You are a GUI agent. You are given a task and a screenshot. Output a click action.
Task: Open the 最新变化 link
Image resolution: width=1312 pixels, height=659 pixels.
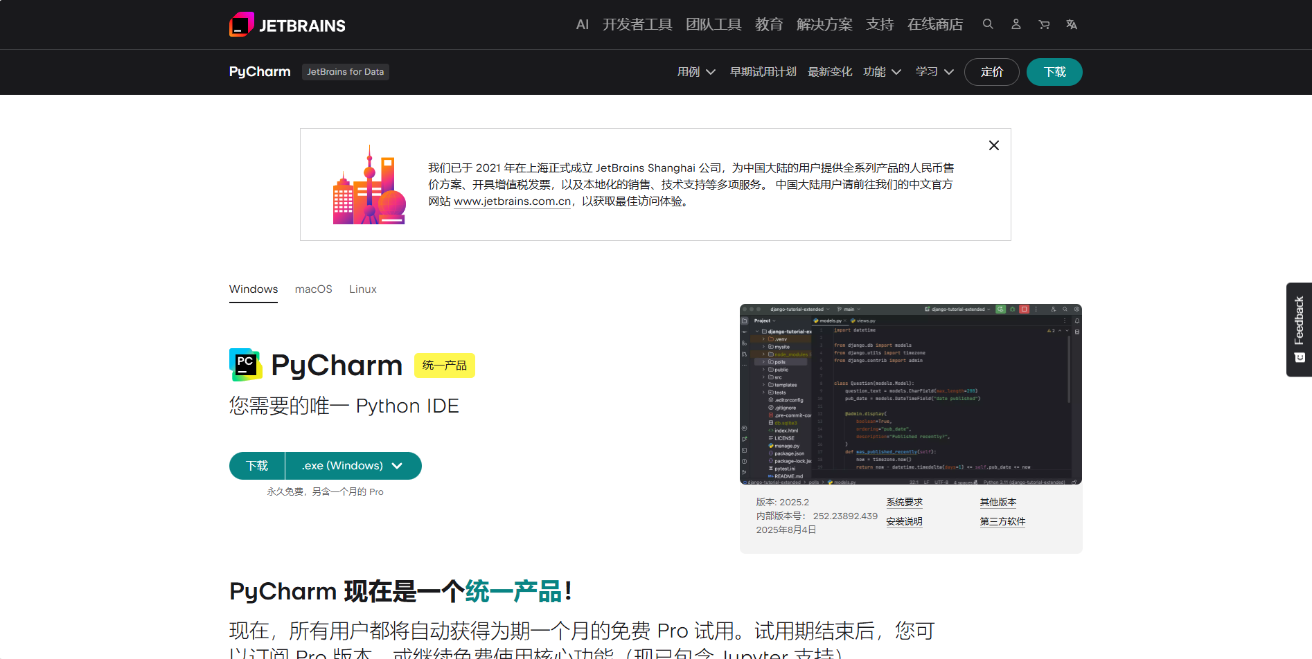830,72
